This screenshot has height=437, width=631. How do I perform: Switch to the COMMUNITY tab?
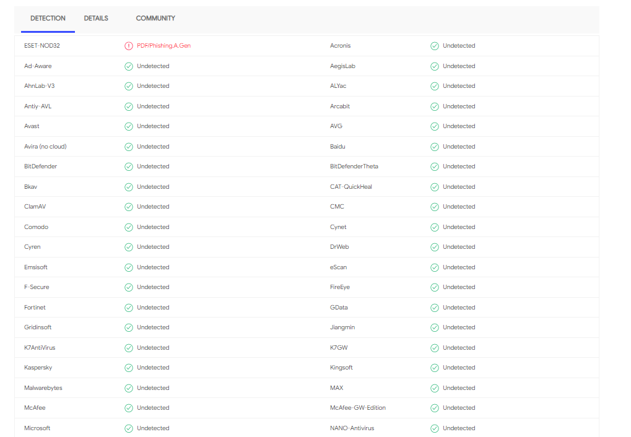pyautogui.click(x=155, y=19)
